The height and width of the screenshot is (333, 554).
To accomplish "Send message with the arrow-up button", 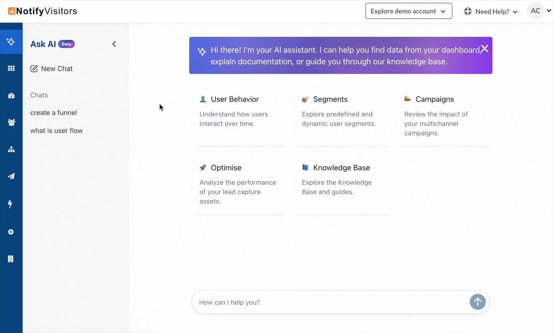I will (477, 302).
